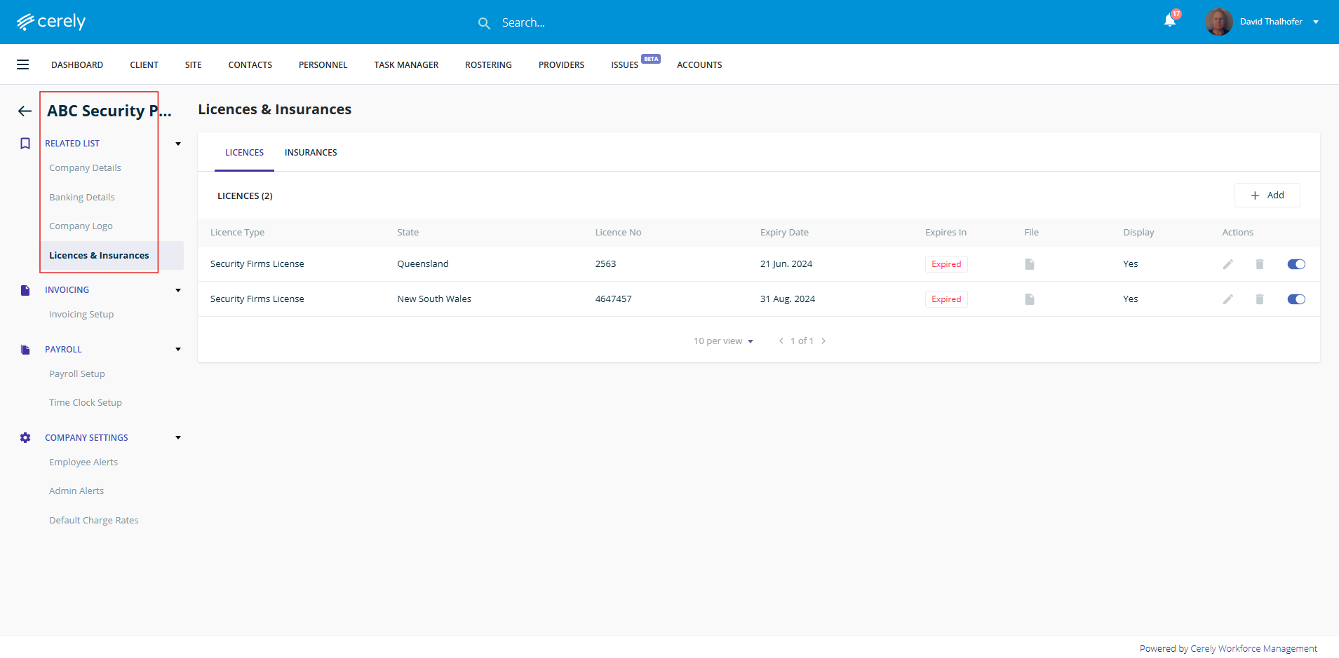Toggle off the Queensland licence switch
Screen dimensions: 1339x658
[x=1296, y=264]
